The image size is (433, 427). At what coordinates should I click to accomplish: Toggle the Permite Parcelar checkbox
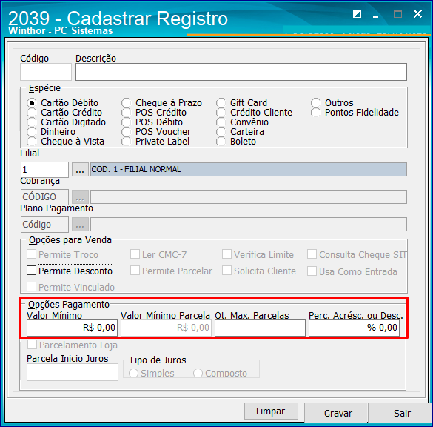[135, 270]
